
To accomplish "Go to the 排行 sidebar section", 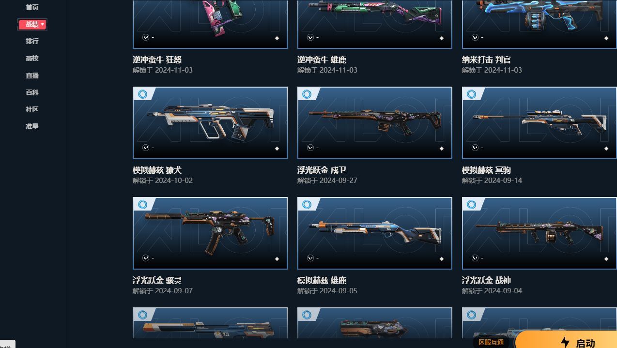I will tap(32, 41).
